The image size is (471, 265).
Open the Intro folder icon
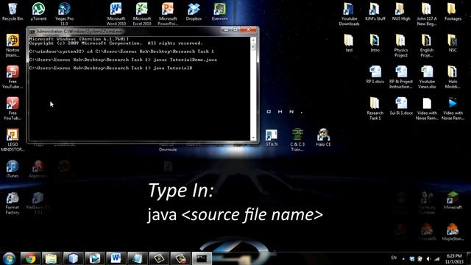(375, 43)
